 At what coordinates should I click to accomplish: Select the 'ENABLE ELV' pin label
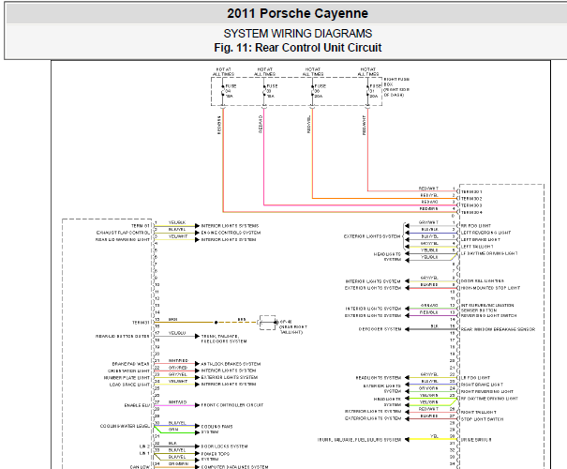click(x=137, y=405)
